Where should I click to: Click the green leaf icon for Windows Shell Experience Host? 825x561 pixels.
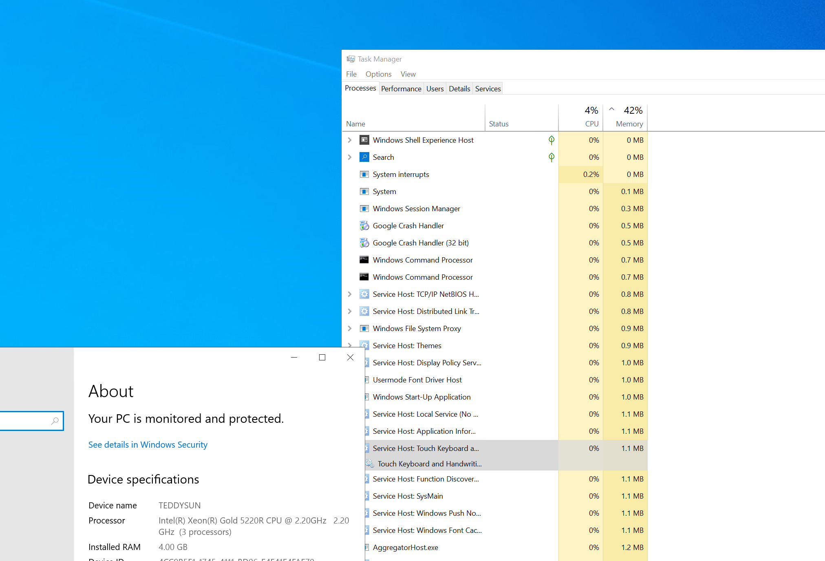551,140
